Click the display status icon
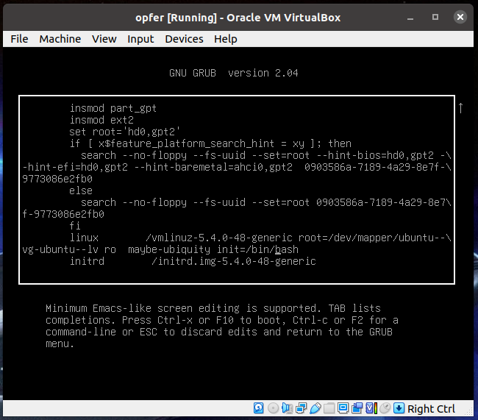This screenshot has width=478, height=420. pos(343,408)
